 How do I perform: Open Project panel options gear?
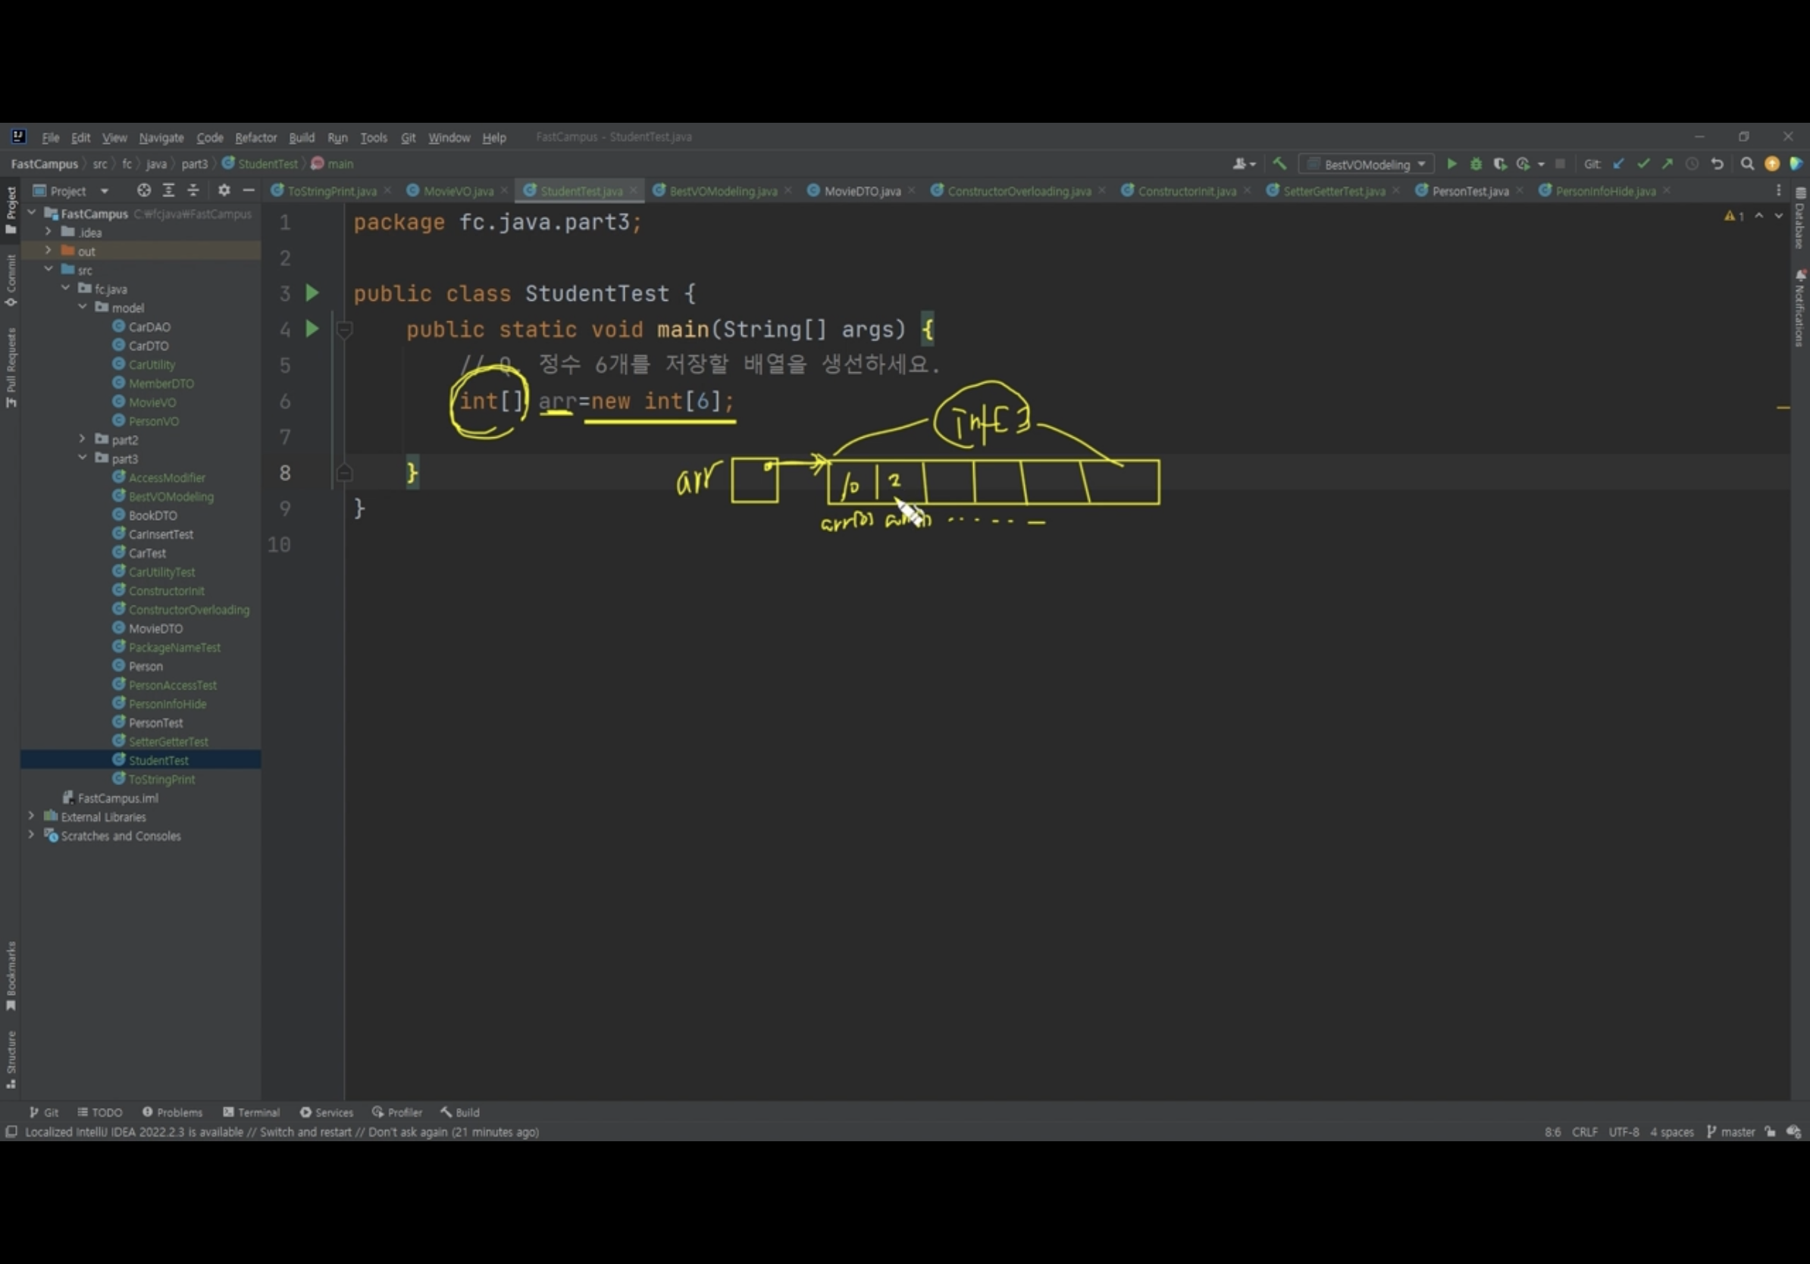(224, 190)
